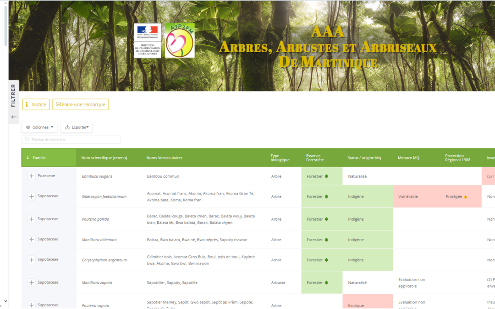Sort by Protection Régional 1988 header
Image resolution: width=495 pixels, height=309 pixels.
click(x=458, y=157)
